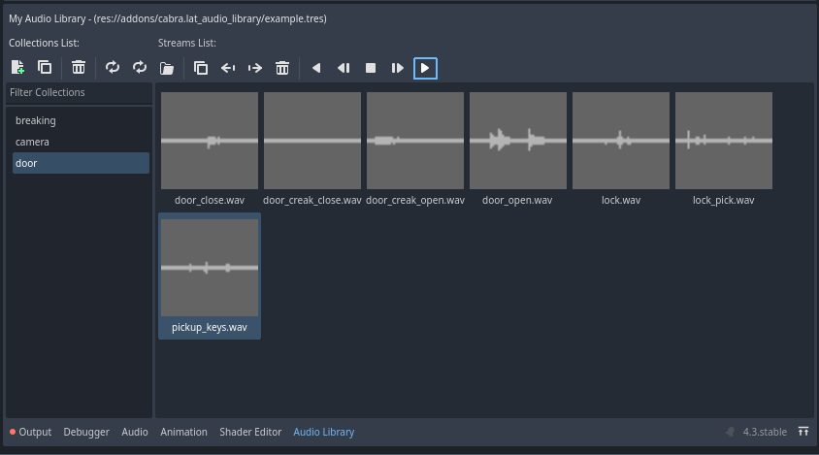Open the folder icon in the Streams toolbar
819x455 pixels.
(167, 68)
